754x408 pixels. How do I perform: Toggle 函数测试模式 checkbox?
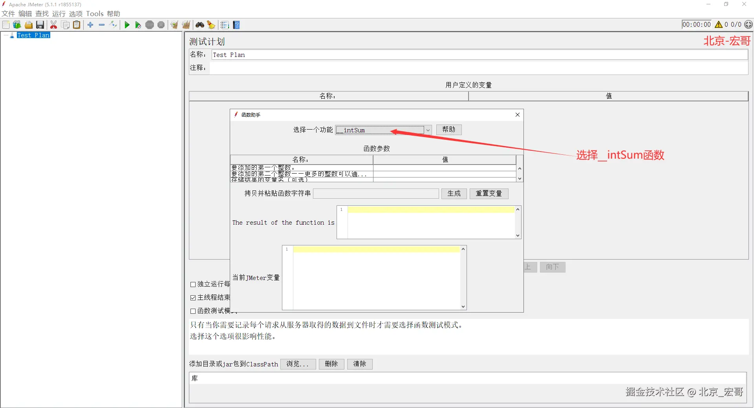(x=193, y=311)
